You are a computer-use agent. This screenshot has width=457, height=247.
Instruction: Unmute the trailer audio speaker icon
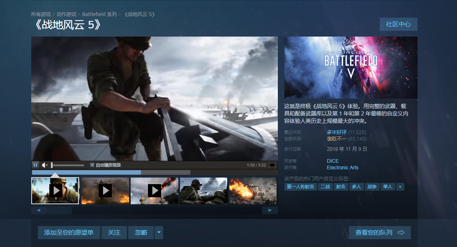pos(45,165)
